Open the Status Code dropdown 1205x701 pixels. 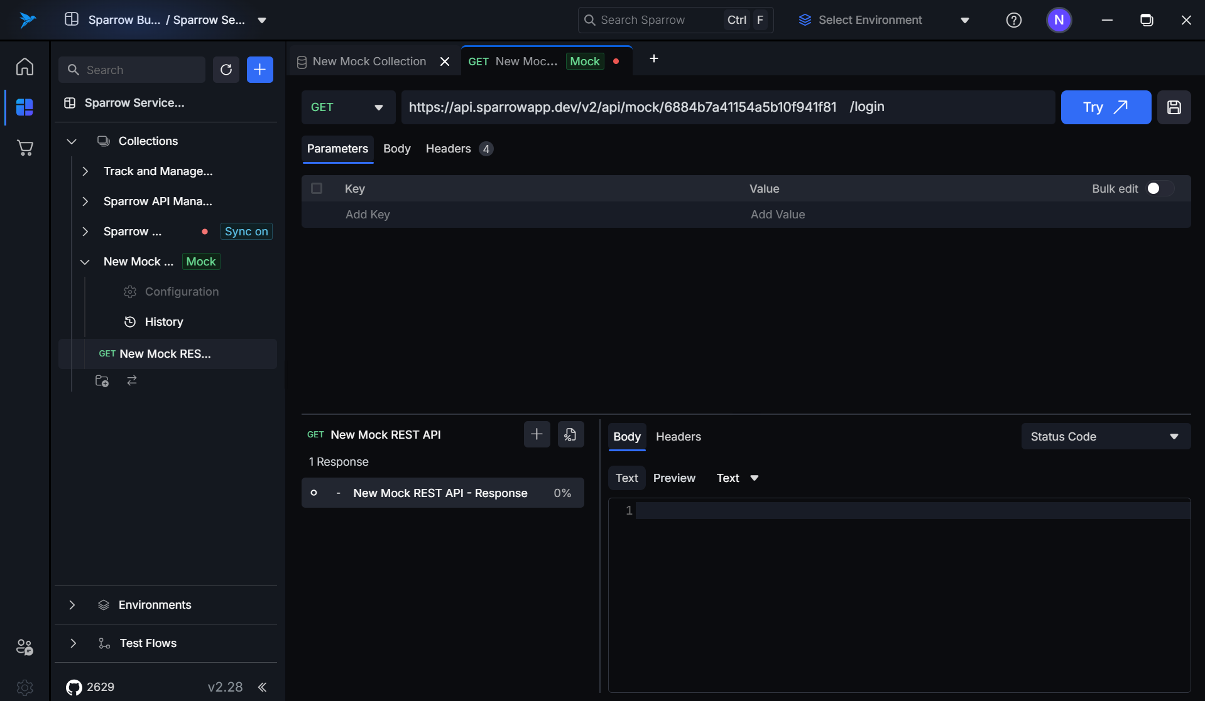pyautogui.click(x=1105, y=437)
